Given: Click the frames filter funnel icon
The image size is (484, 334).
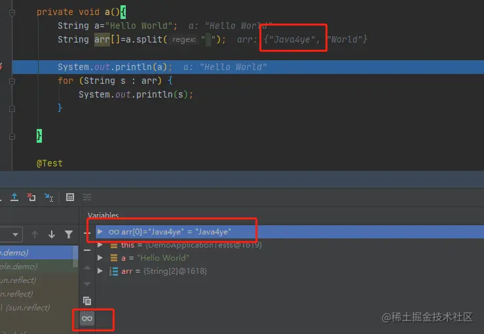Looking at the screenshot, I should tap(69, 234).
